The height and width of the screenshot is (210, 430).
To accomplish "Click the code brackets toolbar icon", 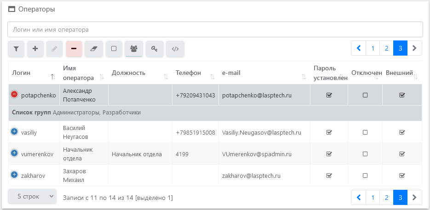I will coord(175,49).
